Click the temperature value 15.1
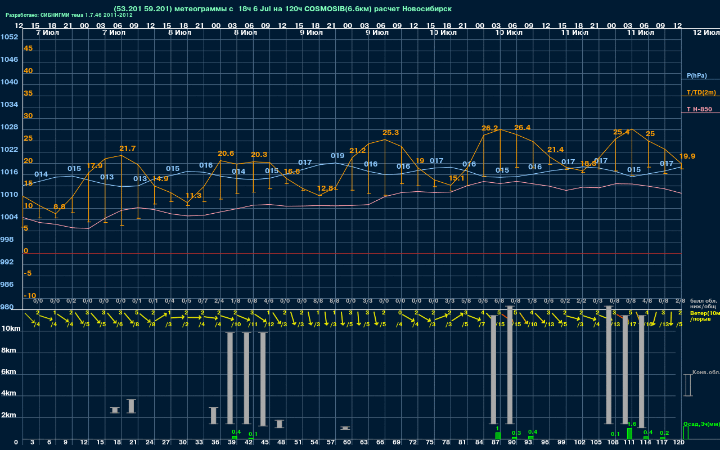Screen dimensions: 720x450 click(456, 178)
